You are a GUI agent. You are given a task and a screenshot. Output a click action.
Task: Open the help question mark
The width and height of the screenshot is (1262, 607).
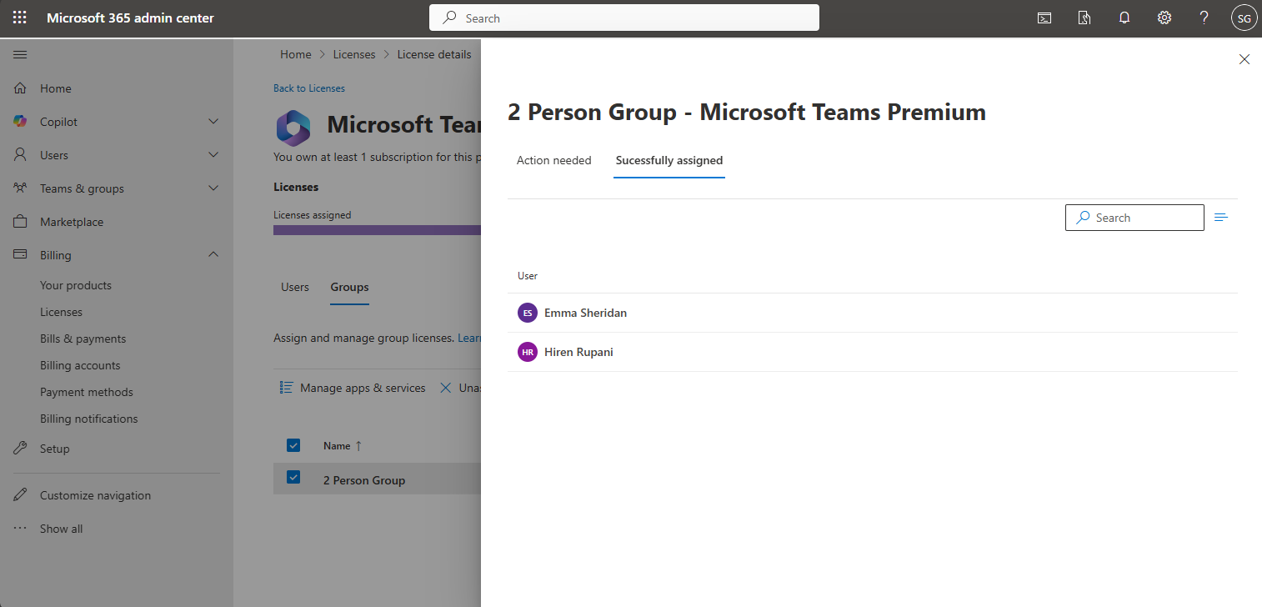(1204, 18)
